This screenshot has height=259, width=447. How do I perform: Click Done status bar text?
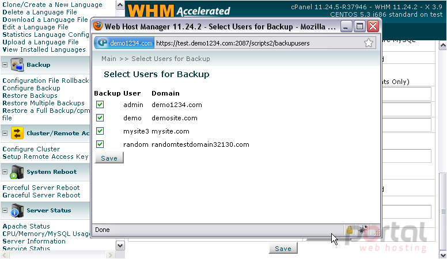103,230
